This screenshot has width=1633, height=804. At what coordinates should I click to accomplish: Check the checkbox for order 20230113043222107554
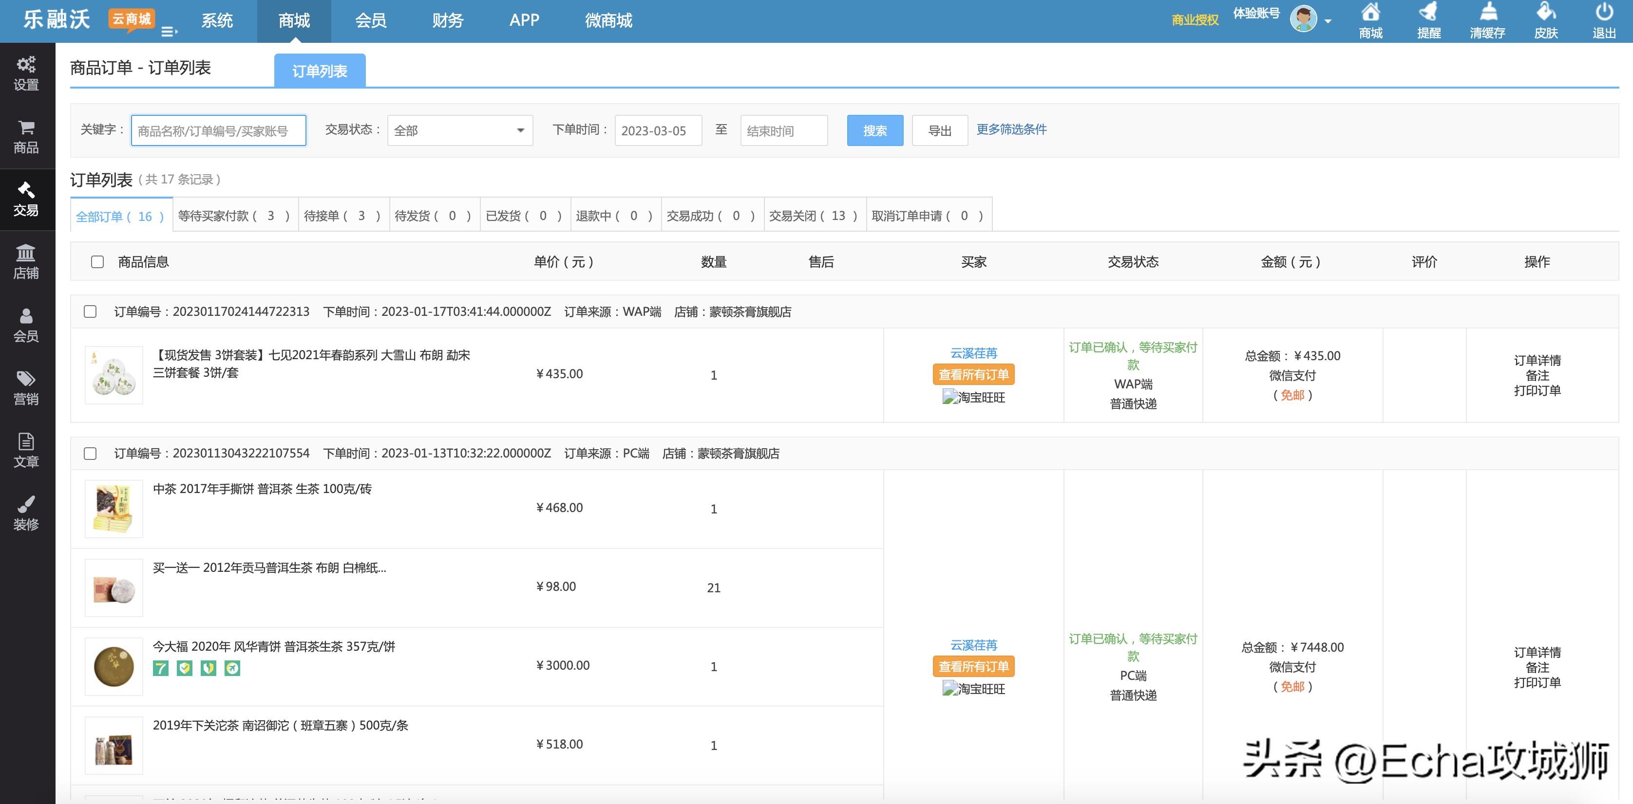[x=91, y=453]
